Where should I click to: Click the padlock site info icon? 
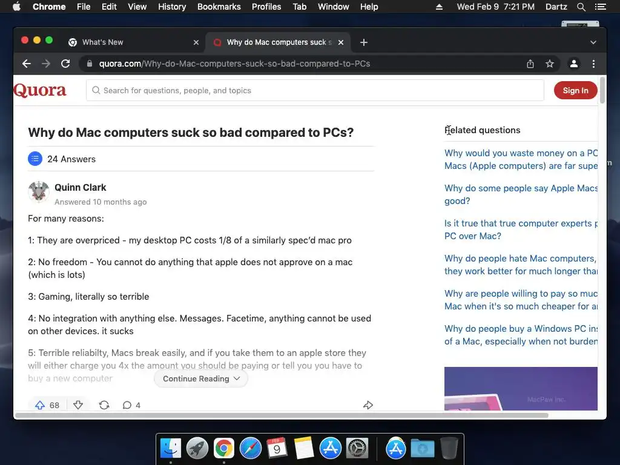pyautogui.click(x=90, y=64)
